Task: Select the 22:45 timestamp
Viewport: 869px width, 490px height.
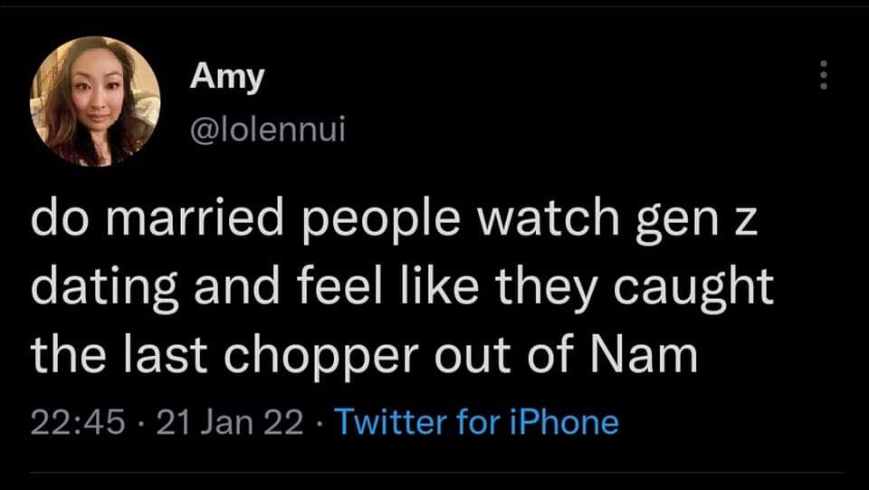Action: [x=78, y=422]
